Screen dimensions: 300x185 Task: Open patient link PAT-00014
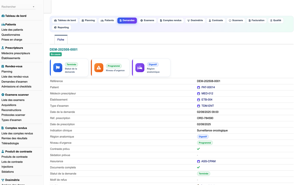(x=208, y=87)
